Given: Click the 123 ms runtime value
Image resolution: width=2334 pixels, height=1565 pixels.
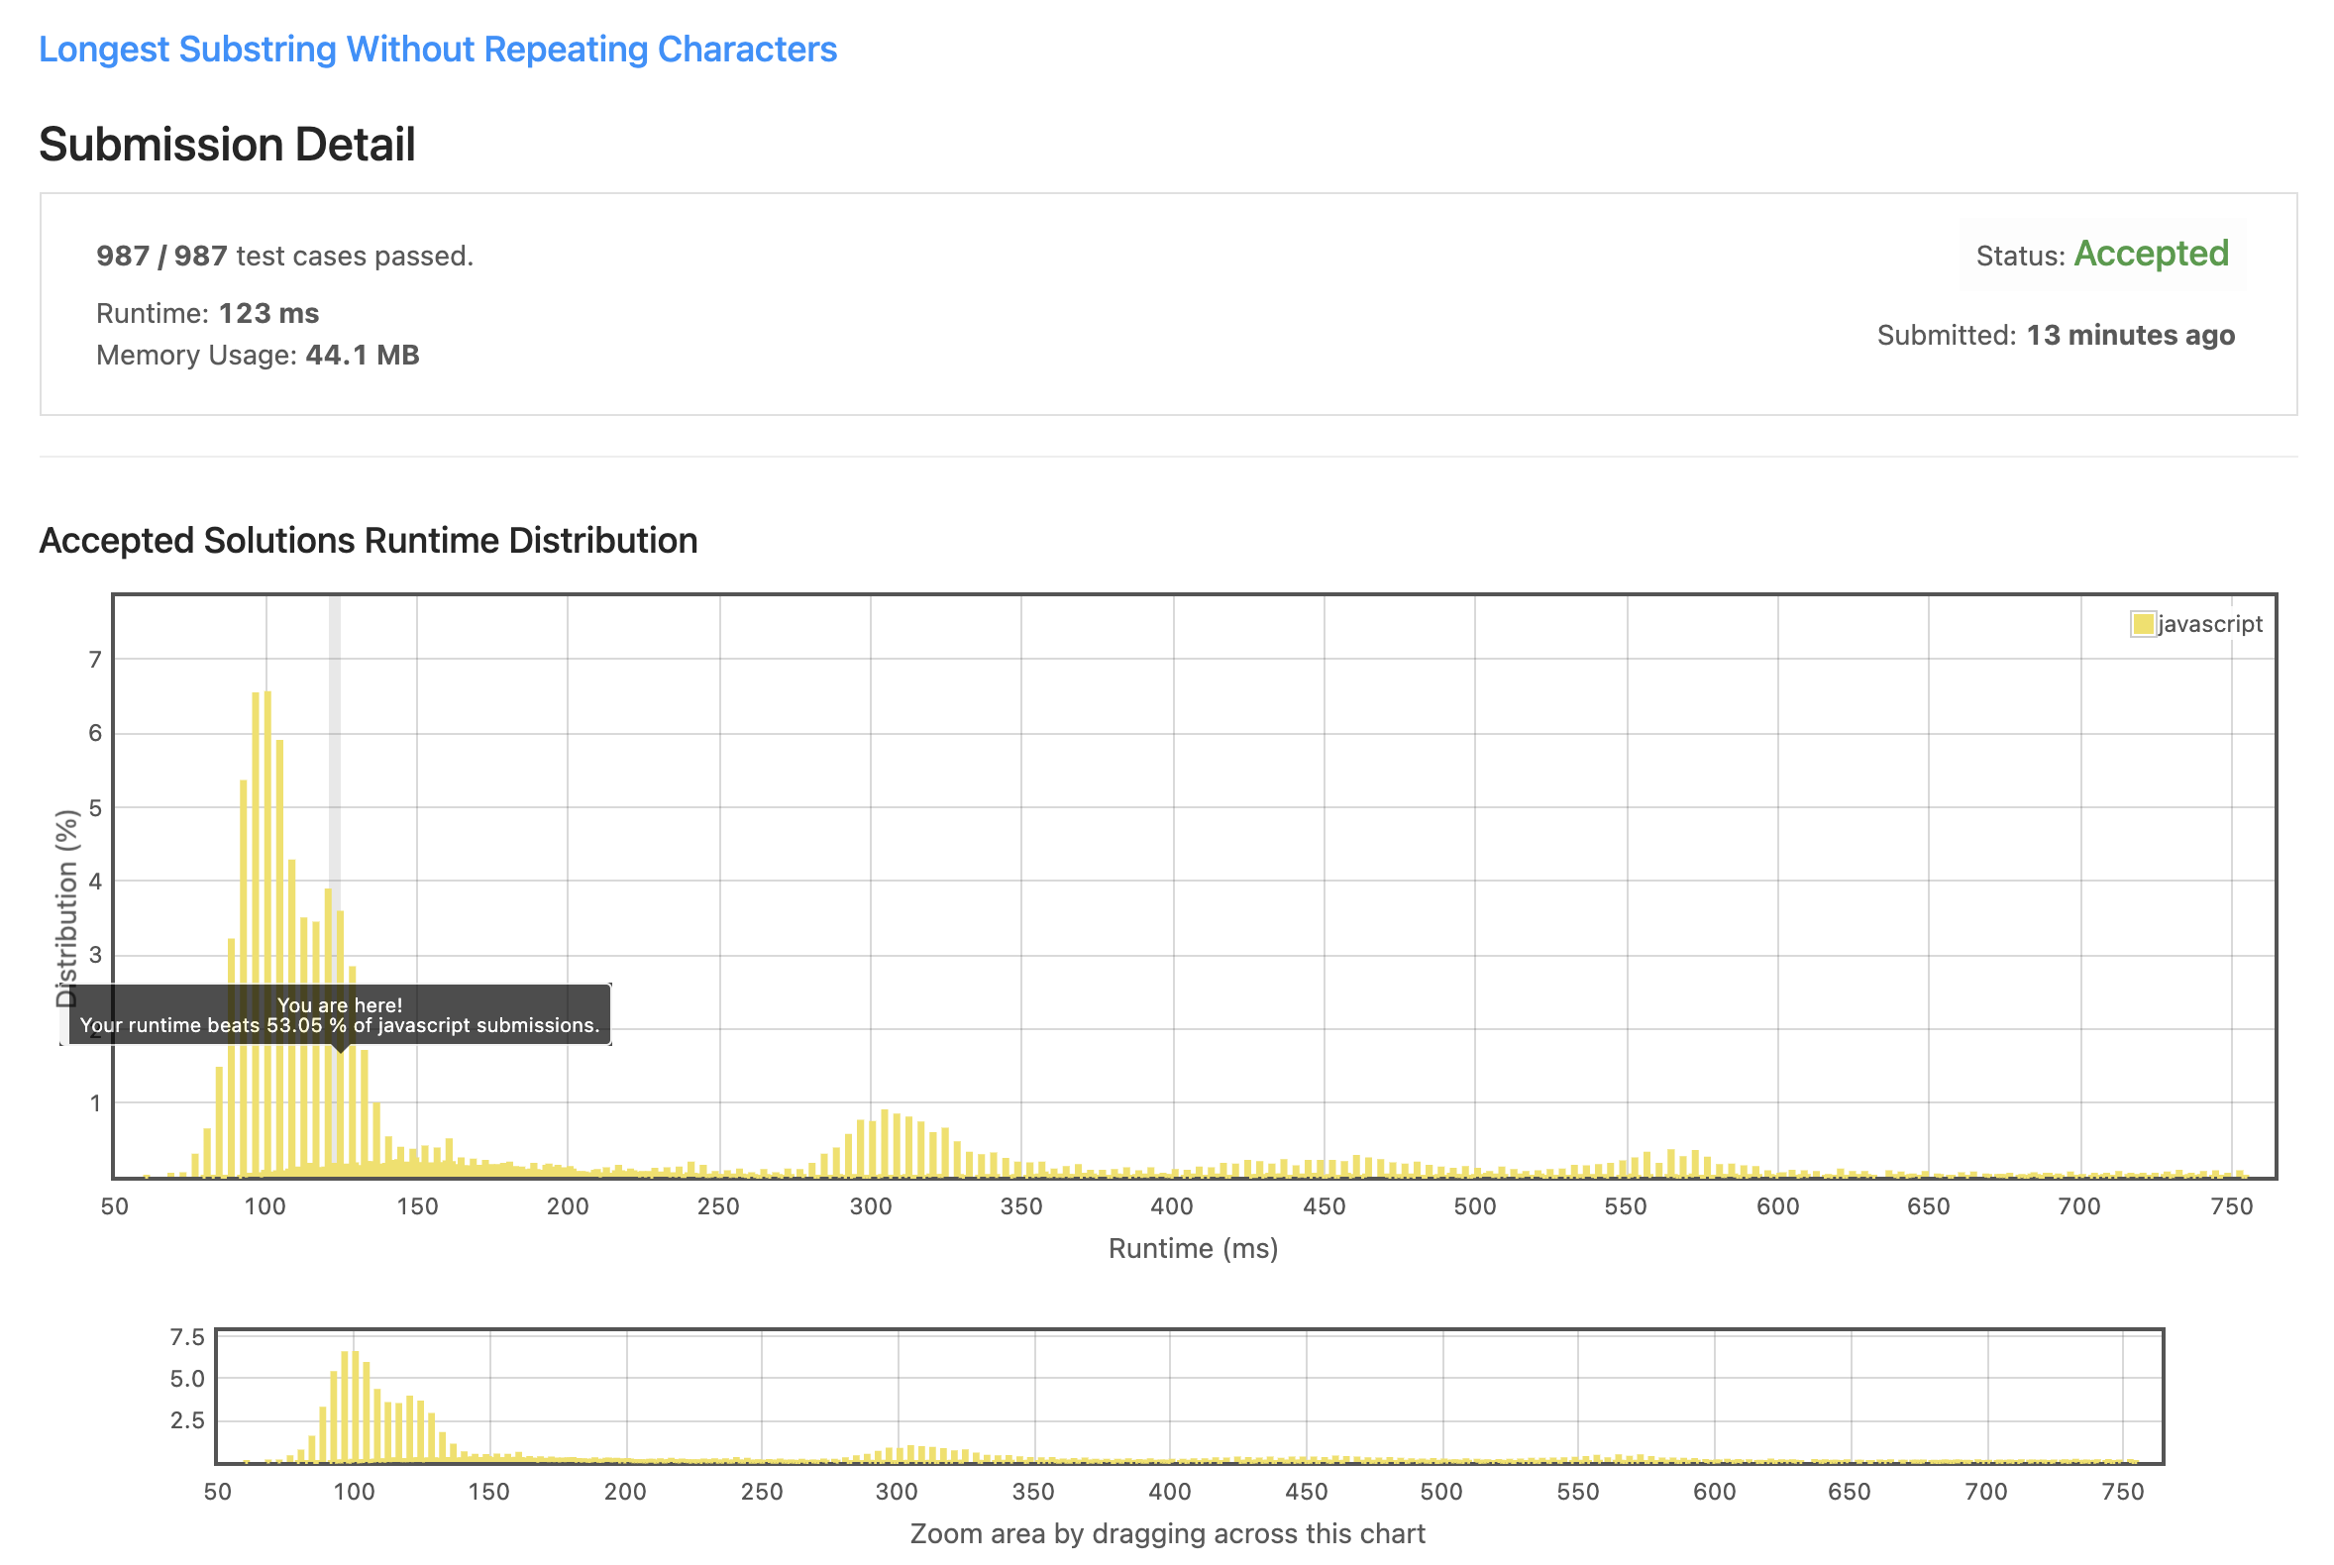Looking at the screenshot, I should [268, 313].
